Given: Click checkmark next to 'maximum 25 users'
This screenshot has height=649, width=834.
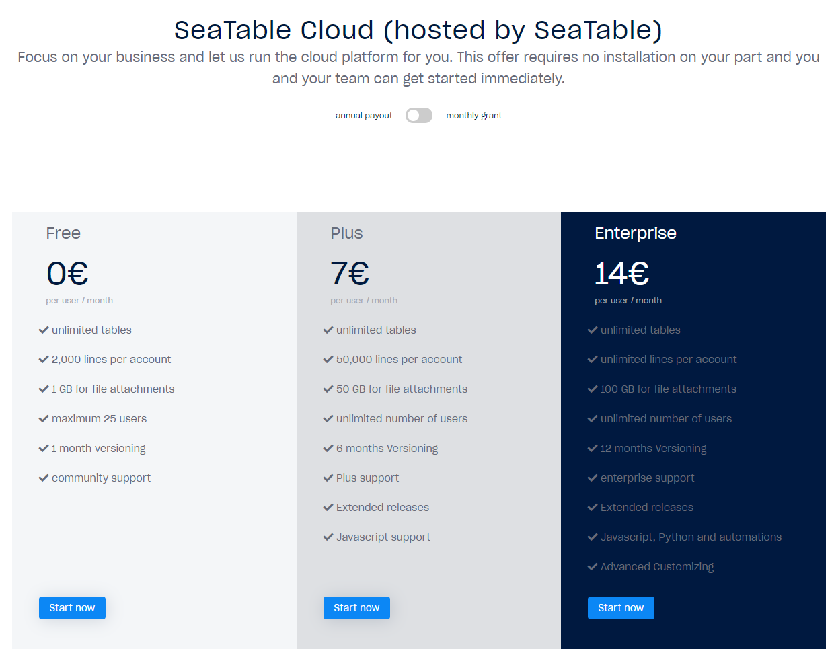Looking at the screenshot, I should tap(44, 419).
